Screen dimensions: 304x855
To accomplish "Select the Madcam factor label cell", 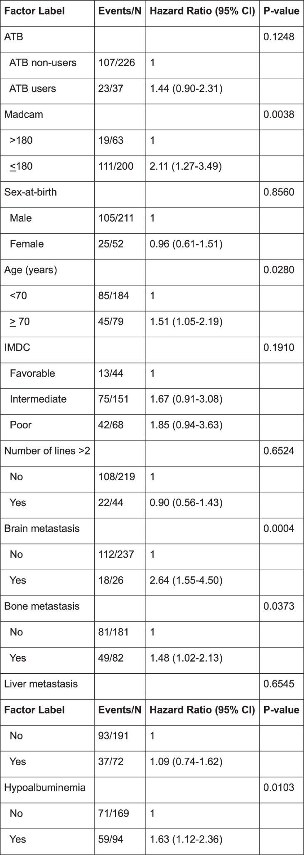I will pyautogui.click(x=24, y=114).
